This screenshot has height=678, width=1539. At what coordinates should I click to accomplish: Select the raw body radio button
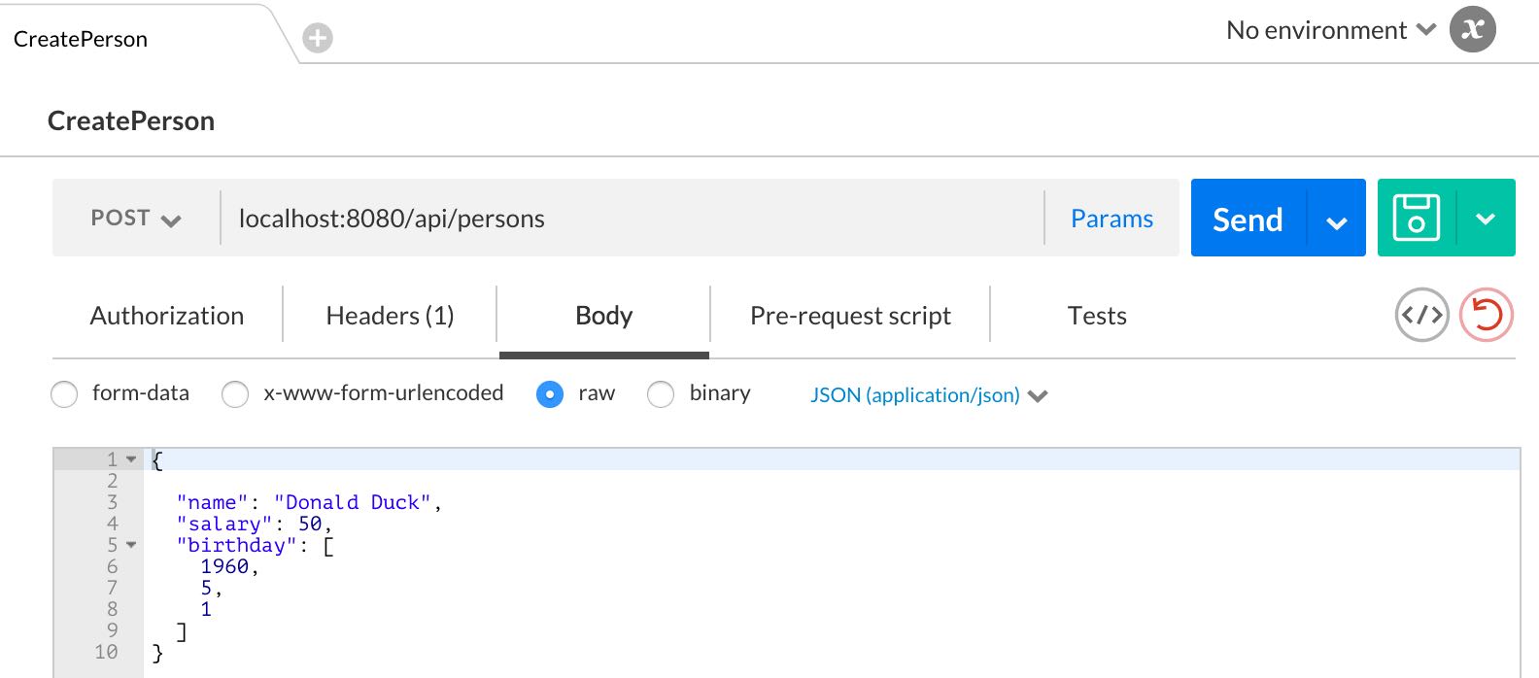click(550, 394)
